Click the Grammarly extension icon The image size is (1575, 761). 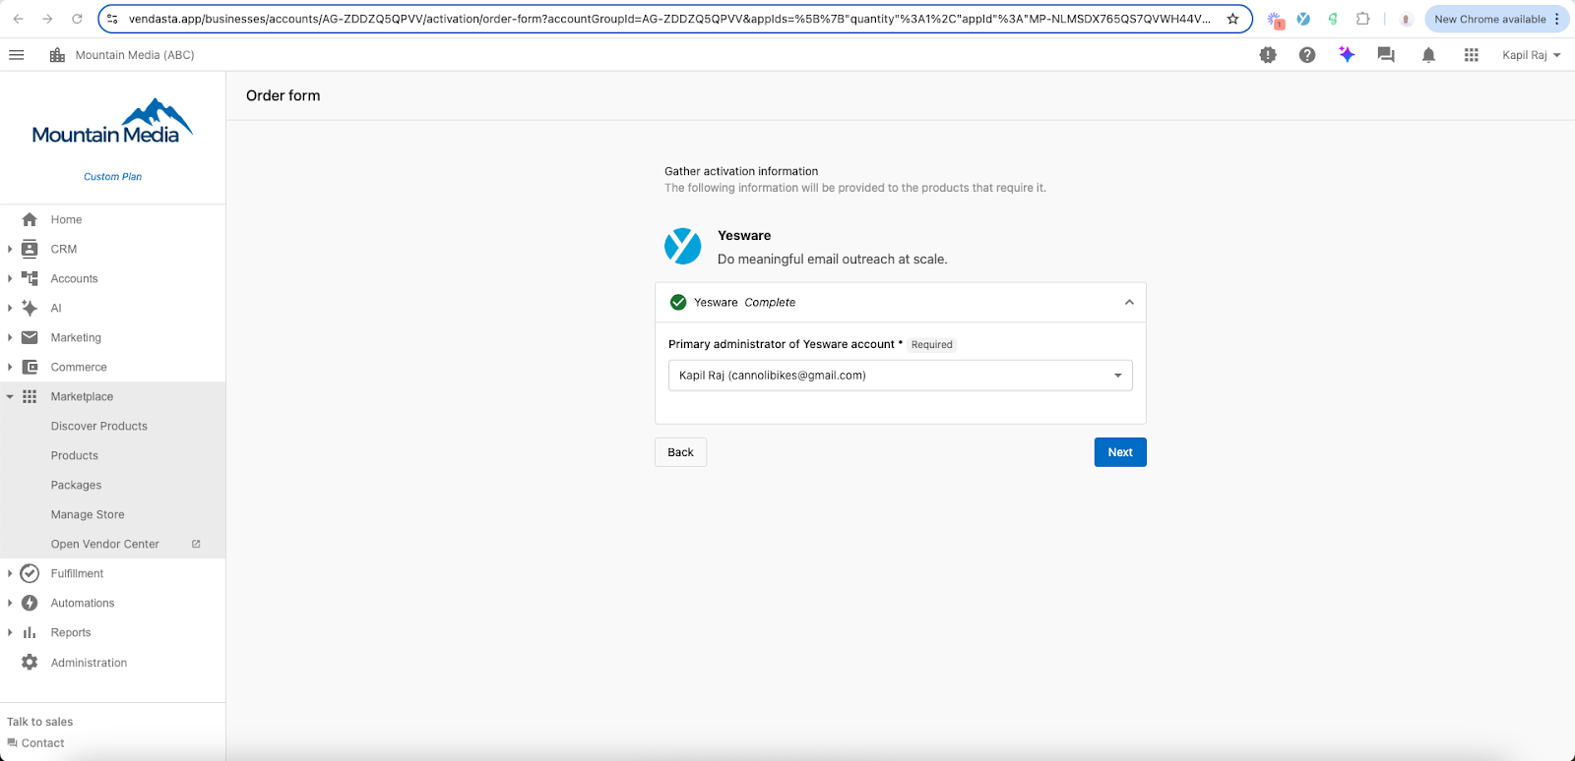1333,19
